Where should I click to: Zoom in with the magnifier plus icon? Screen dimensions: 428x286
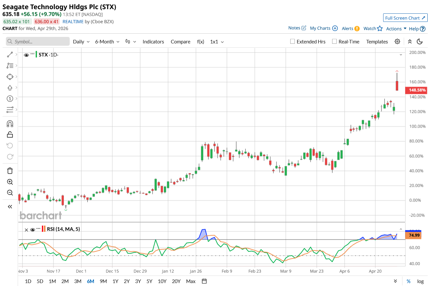[10, 182]
